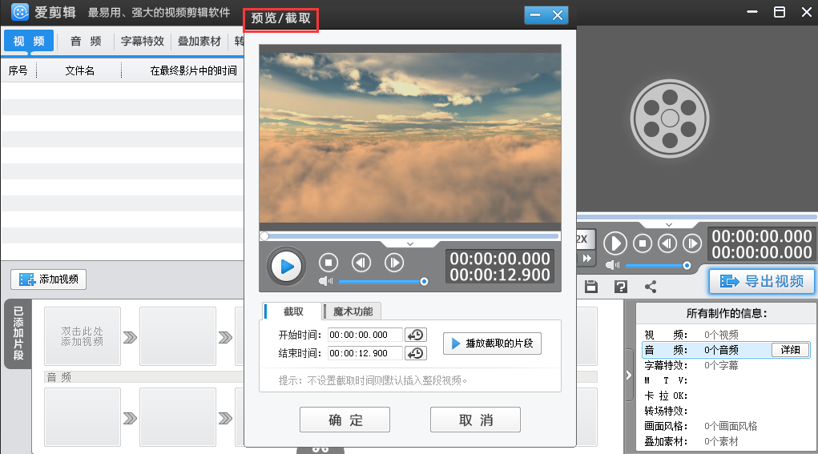Step forward one frame in preview dialog
The height and width of the screenshot is (454, 818).
394,263
